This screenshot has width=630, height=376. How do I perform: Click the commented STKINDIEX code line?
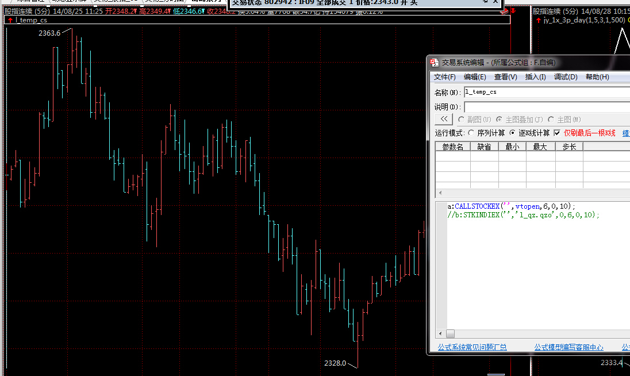(x=523, y=215)
